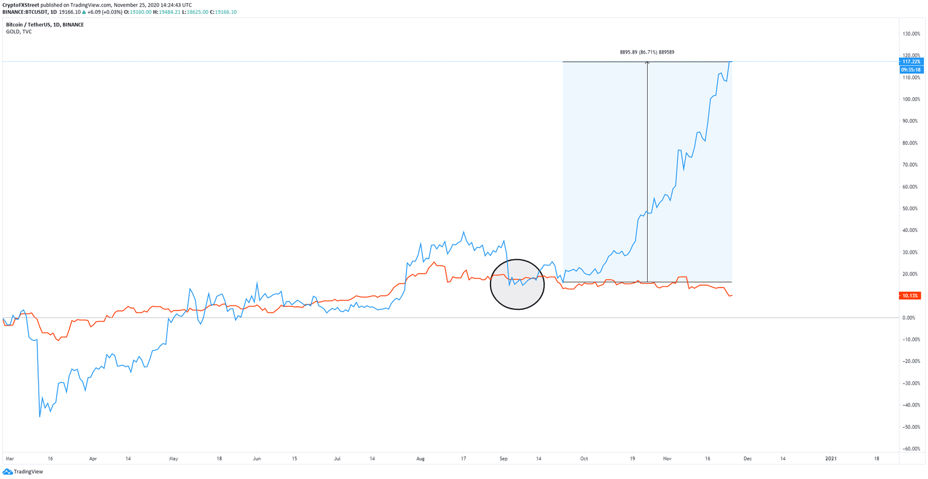Toggle the 09:35:18 candle countdown display
The height and width of the screenshot is (479, 928).
point(911,69)
